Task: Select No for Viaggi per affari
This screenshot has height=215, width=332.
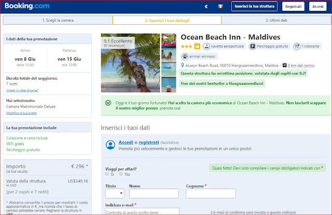Action: [121, 174]
